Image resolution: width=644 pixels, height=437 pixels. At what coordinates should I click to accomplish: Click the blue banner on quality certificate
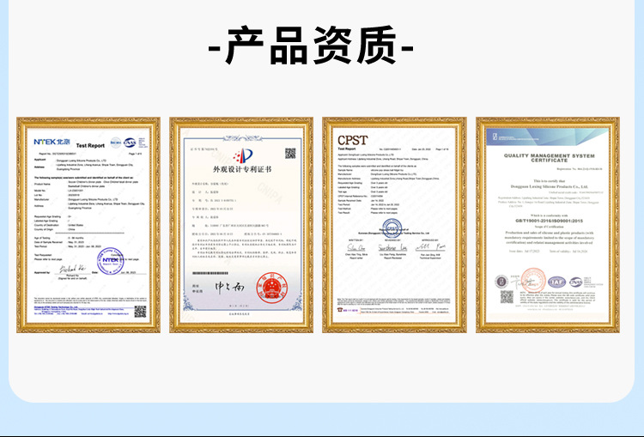548,137
